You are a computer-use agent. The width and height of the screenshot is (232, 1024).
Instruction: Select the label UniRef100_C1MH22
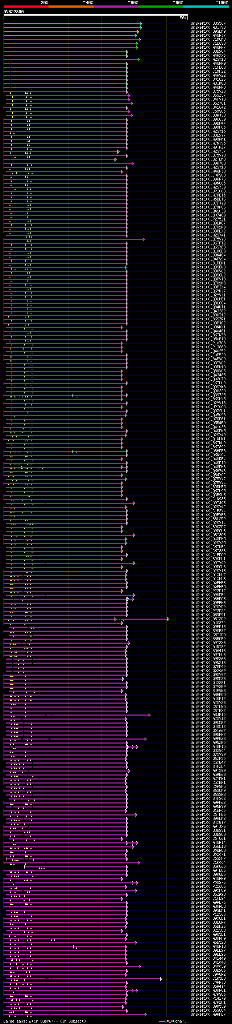[x=208, y=71]
